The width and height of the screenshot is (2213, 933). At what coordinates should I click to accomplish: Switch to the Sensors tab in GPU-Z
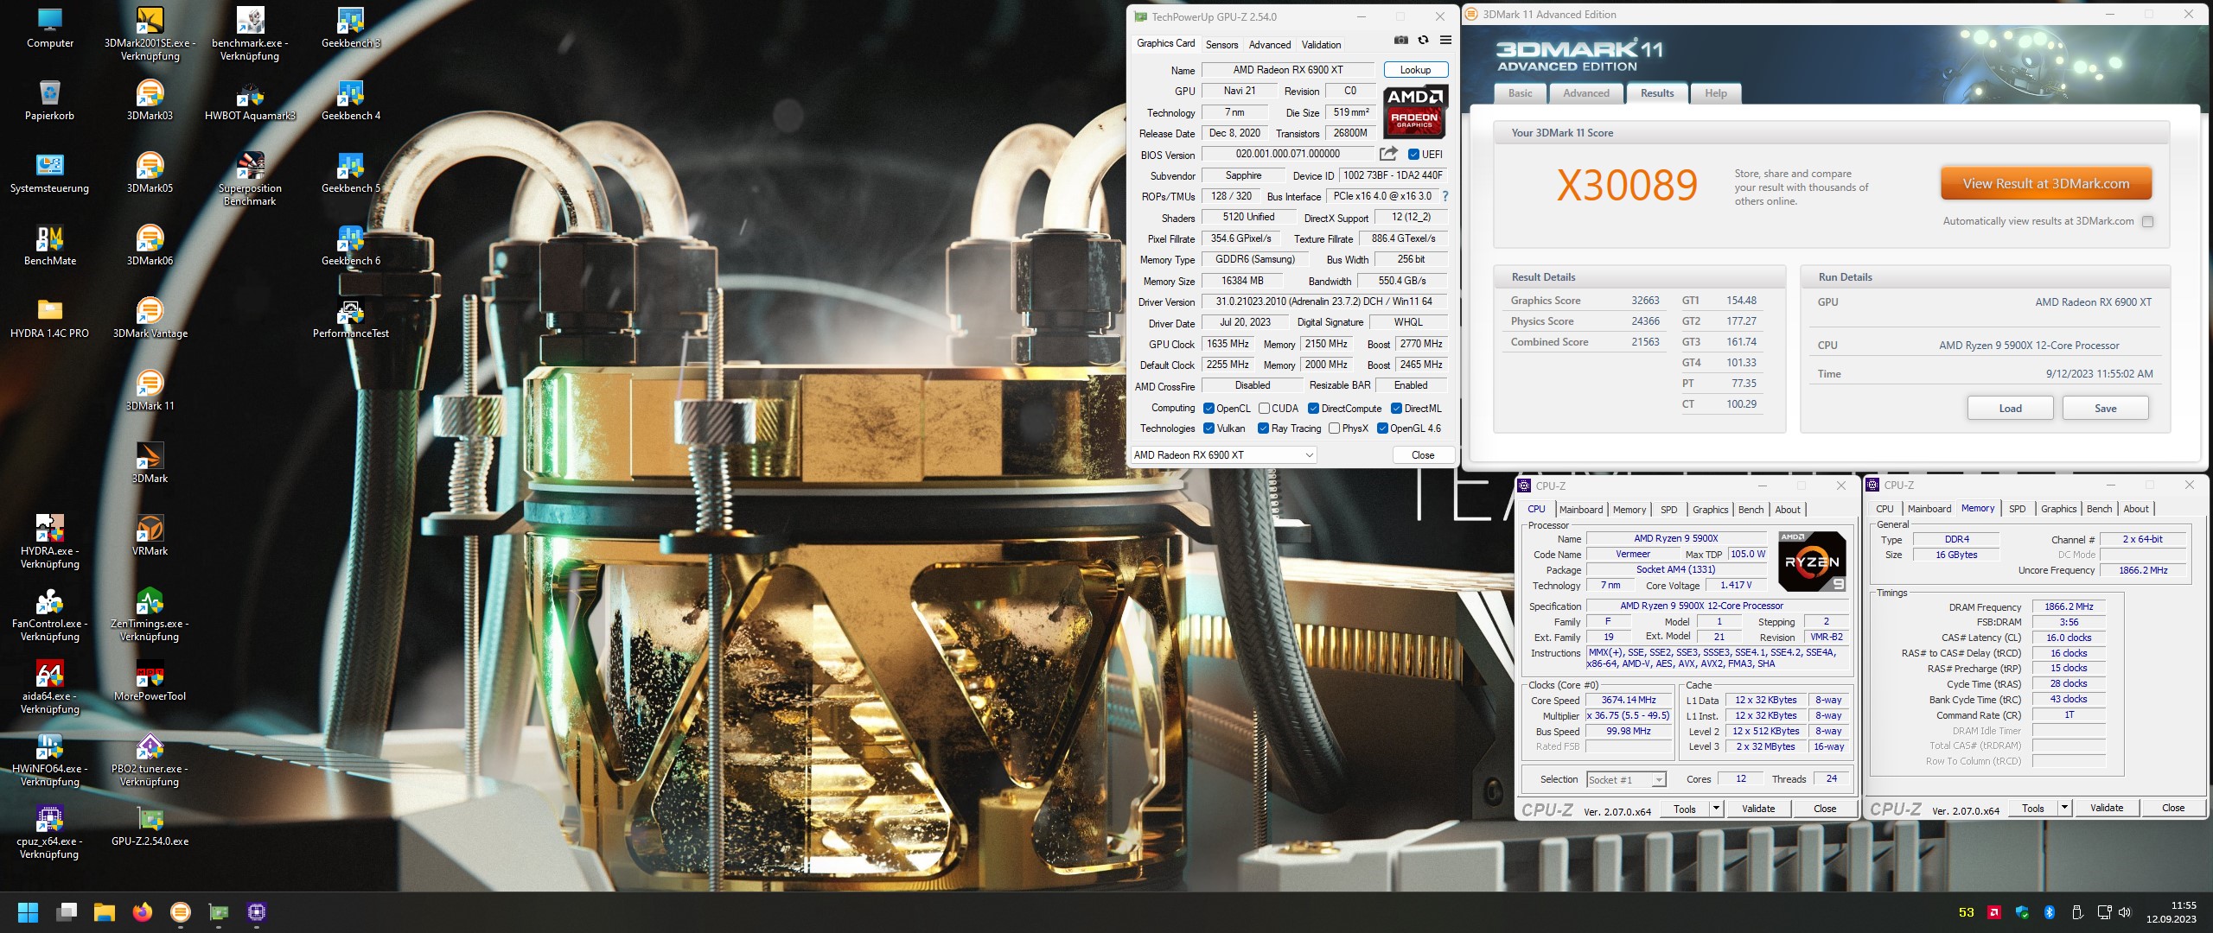click(1221, 45)
